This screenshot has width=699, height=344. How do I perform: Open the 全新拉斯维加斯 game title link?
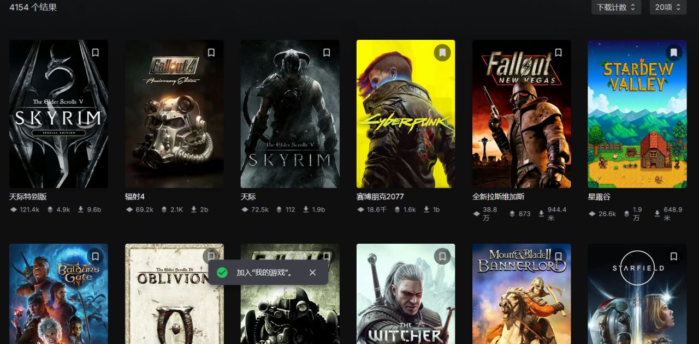click(498, 197)
